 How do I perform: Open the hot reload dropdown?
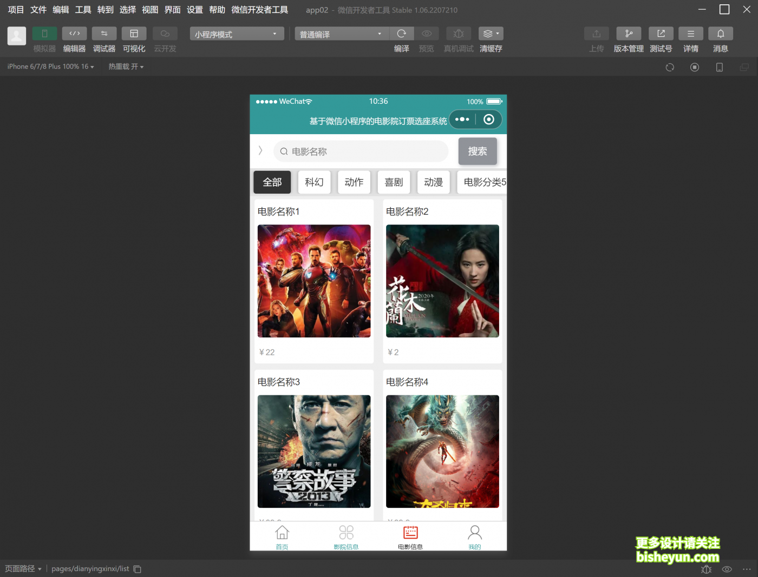pyautogui.click(x=126, y=67)
